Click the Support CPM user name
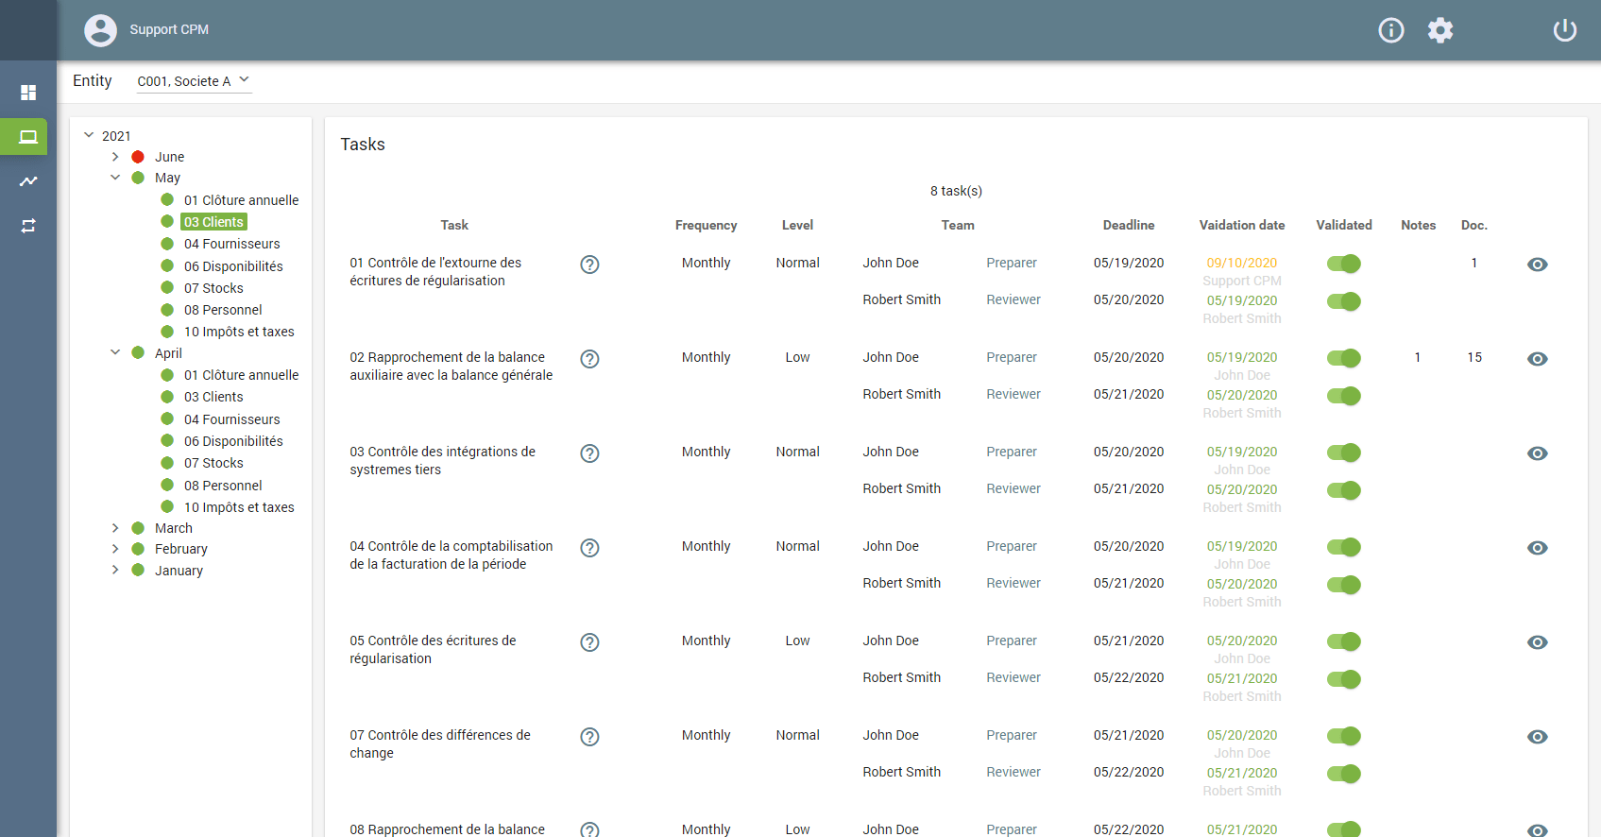 (169, 30)
